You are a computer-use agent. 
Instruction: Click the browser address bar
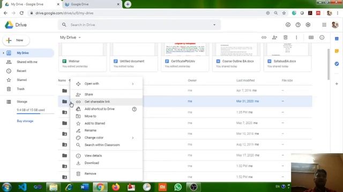tap(146, 13)
